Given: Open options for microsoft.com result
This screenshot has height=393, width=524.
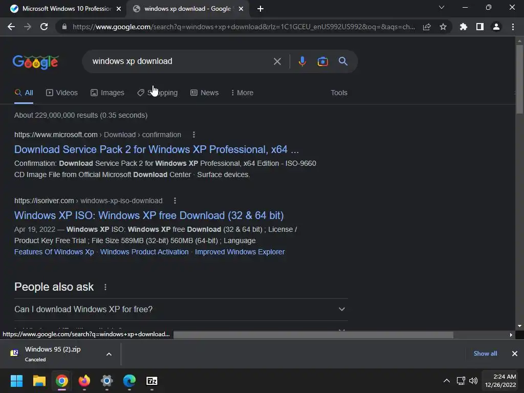Looking at the screenshot, I should point(194,135).
